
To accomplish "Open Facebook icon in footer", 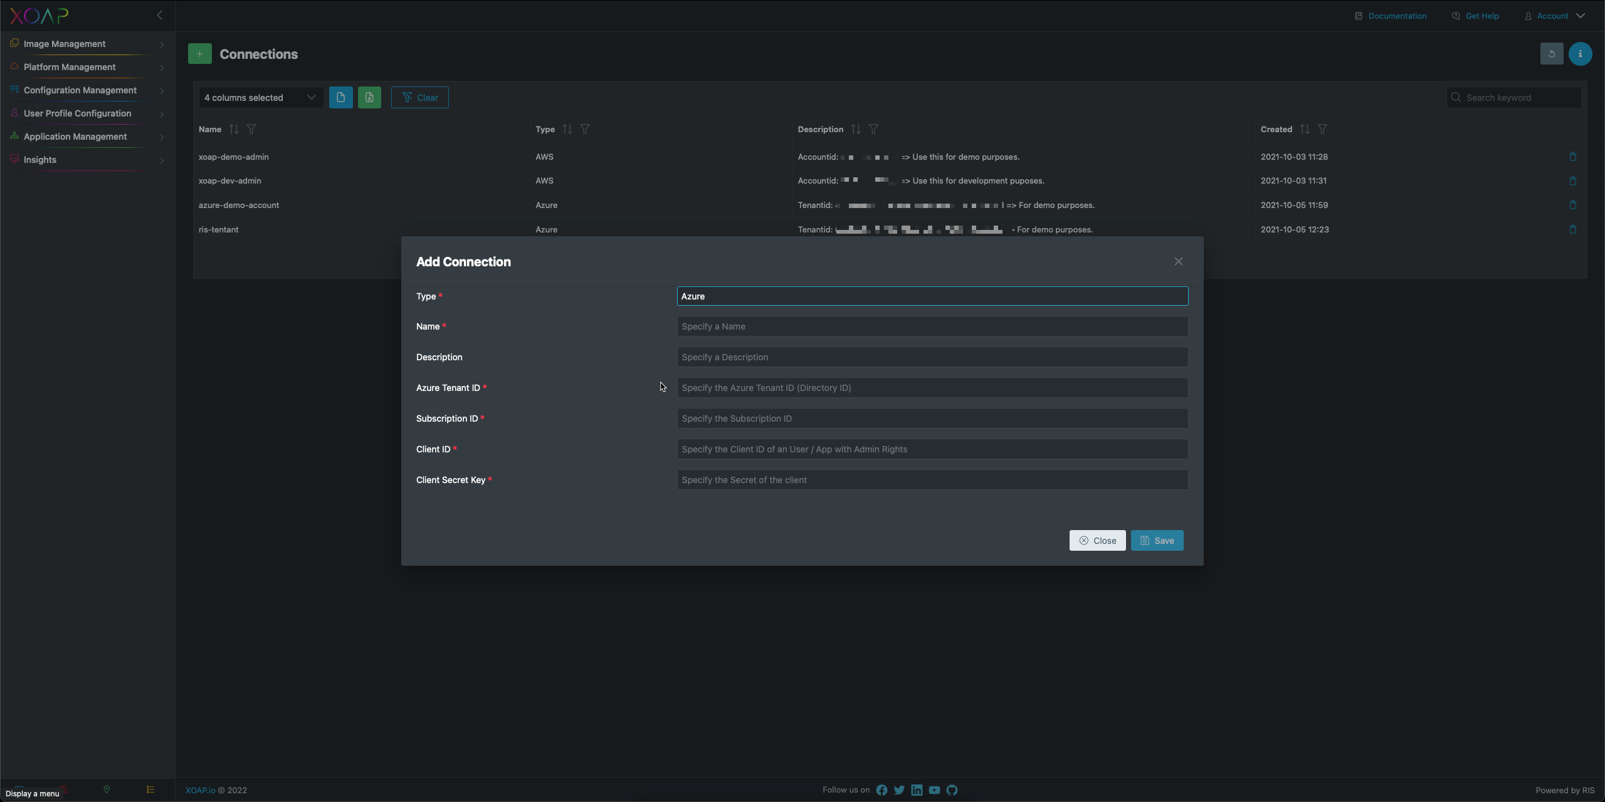I will pos(881,790).
